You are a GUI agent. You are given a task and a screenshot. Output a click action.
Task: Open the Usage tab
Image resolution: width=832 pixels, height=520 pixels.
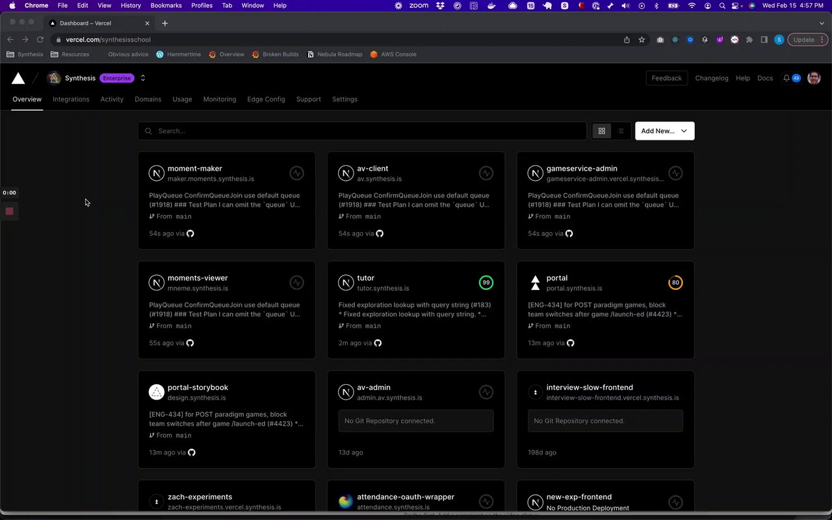182,99
